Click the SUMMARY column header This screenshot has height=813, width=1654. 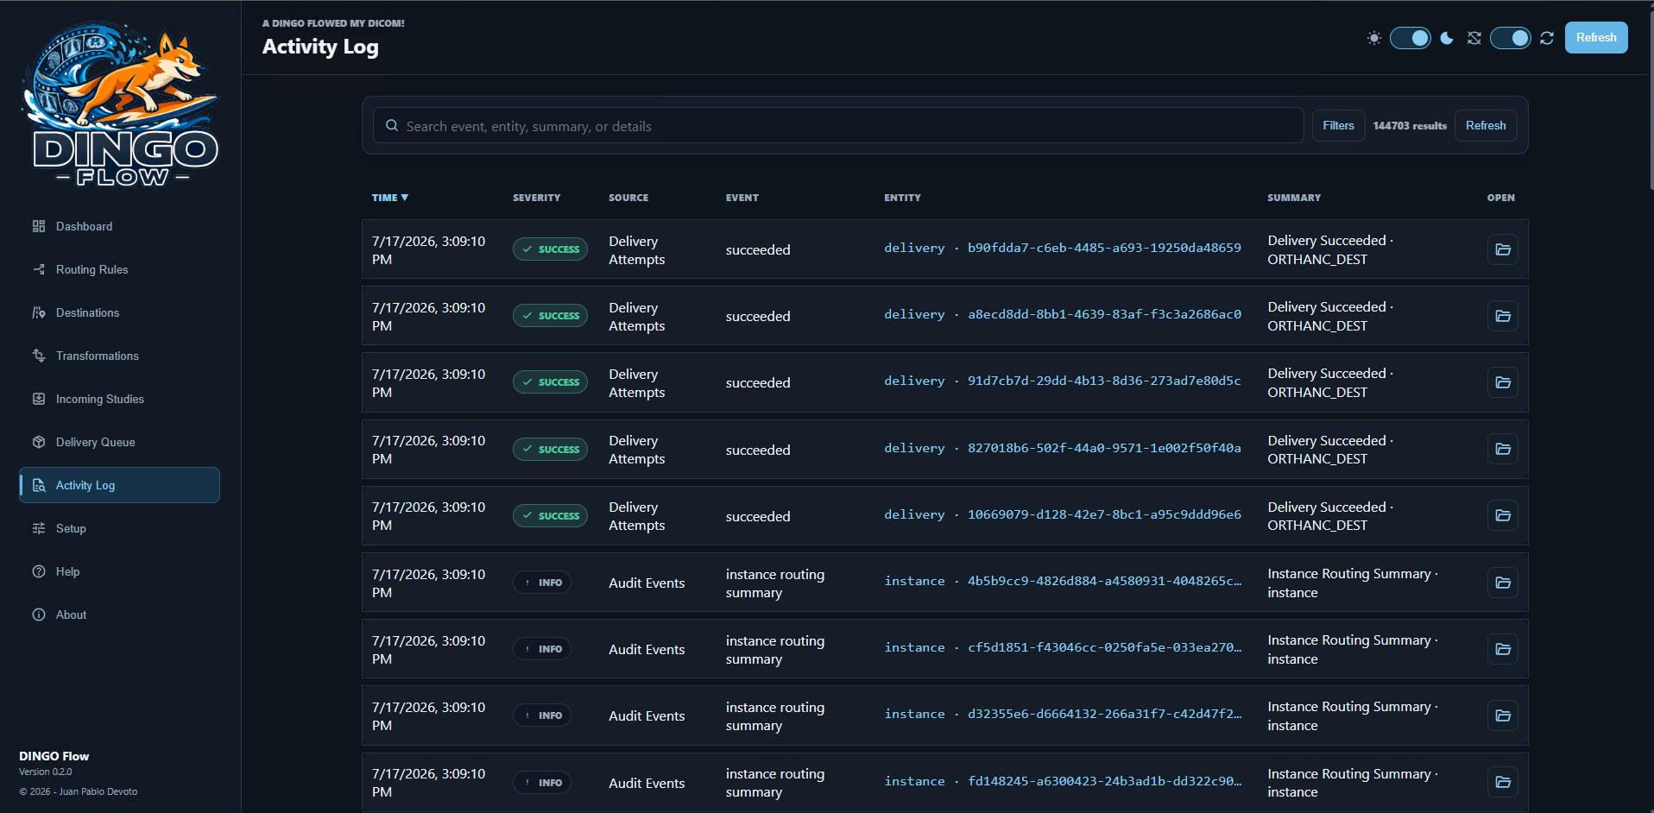(x=1294, y=198)
